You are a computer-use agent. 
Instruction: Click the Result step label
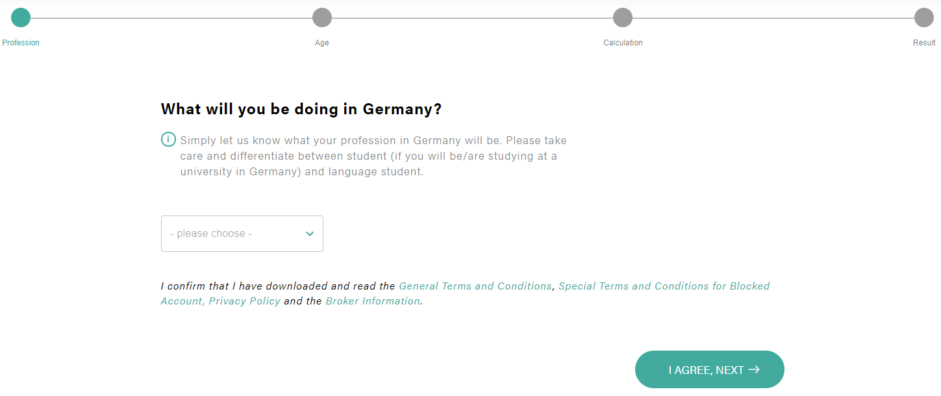tap(924, 43)
